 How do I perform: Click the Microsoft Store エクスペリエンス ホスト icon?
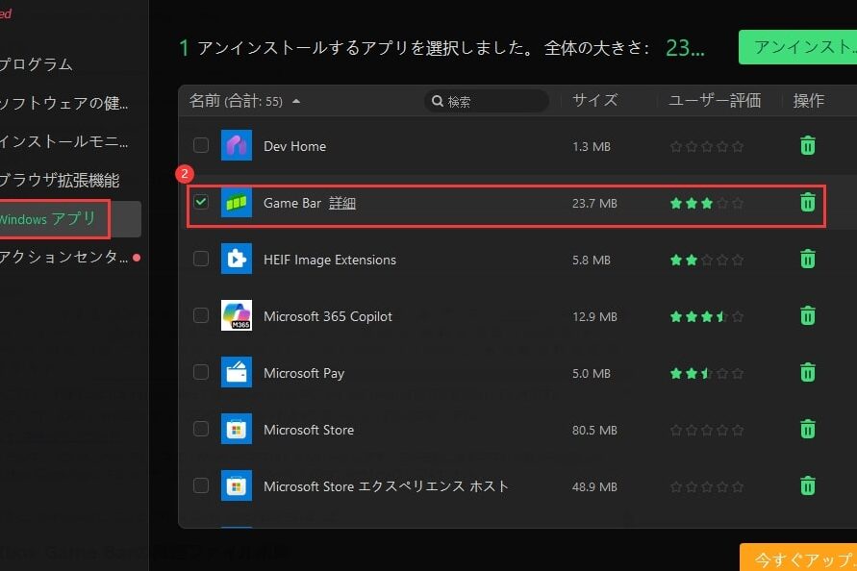(x=236, y=486)
